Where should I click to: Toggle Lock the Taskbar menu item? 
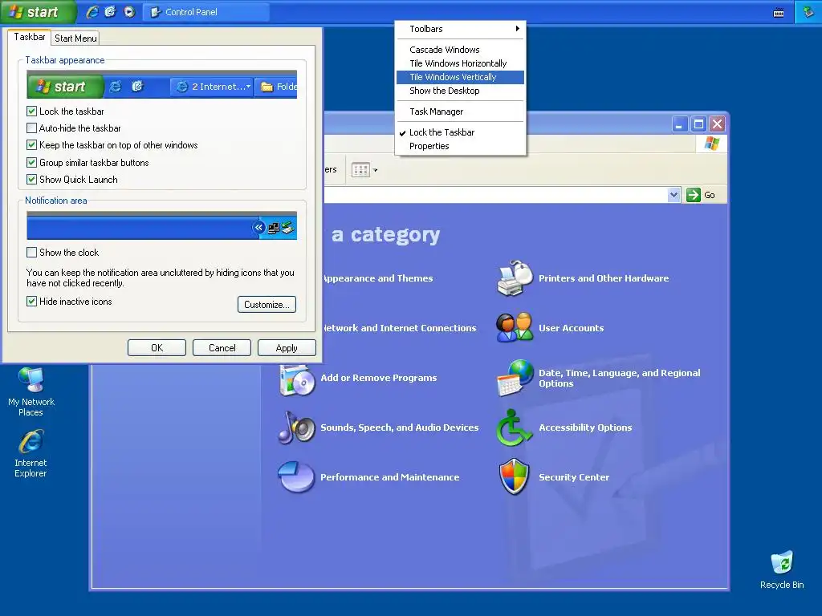[460, 132]
